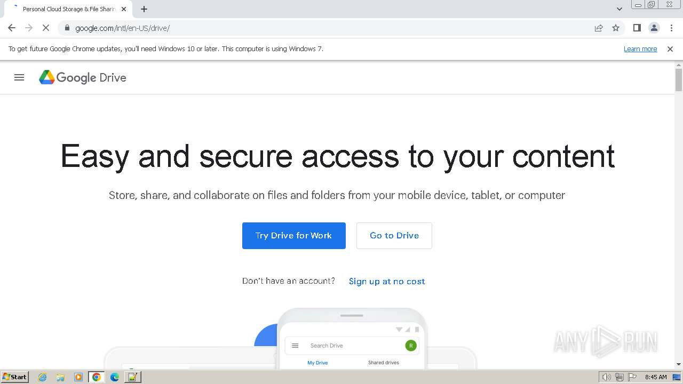View site information via lock icon
683x384 pixels.
pyautogui.click(x=67, y=28)
